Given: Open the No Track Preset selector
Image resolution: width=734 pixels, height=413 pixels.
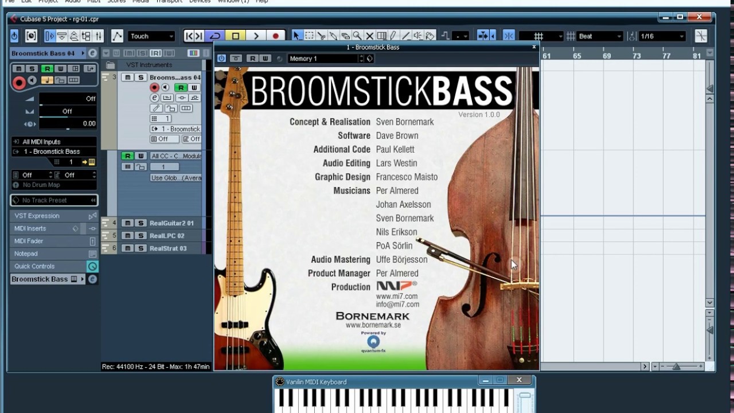Looking at the screenshot, I should [x=54, y=200].
